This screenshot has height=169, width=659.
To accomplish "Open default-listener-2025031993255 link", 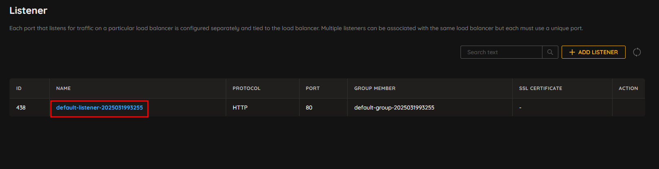I will 99,108.
